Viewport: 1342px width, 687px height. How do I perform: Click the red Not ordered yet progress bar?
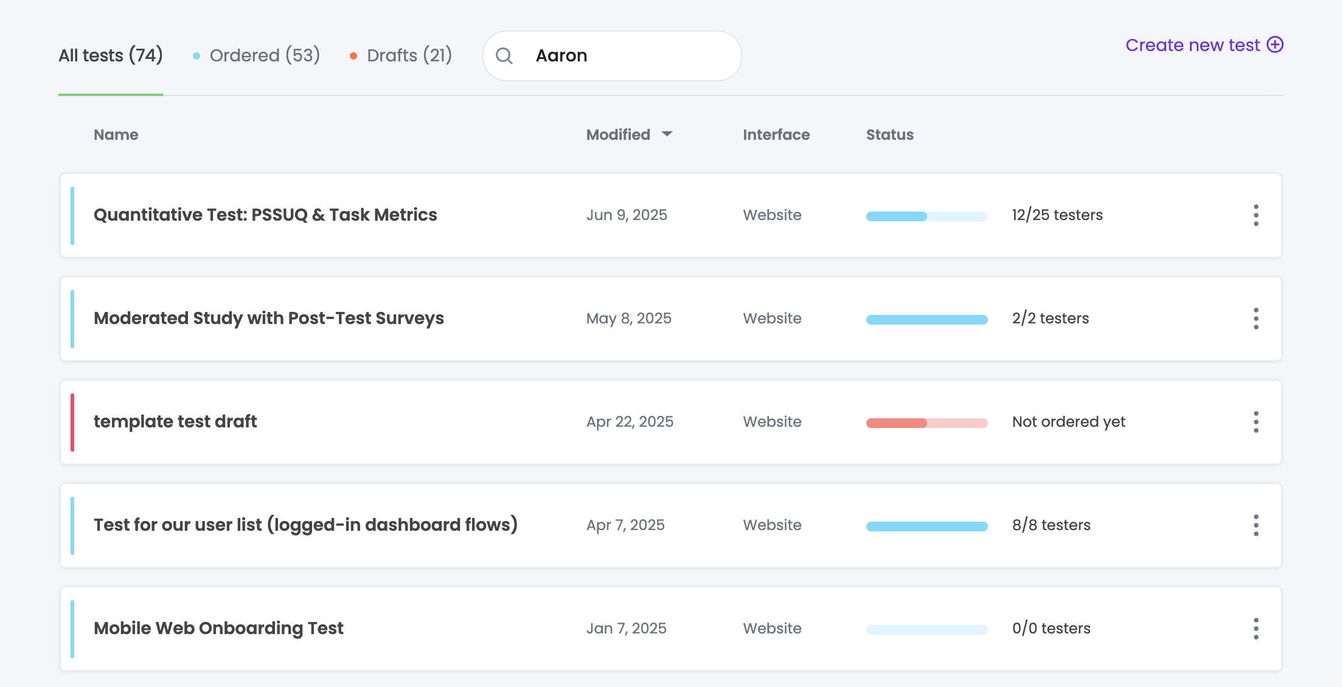point(927,423)
